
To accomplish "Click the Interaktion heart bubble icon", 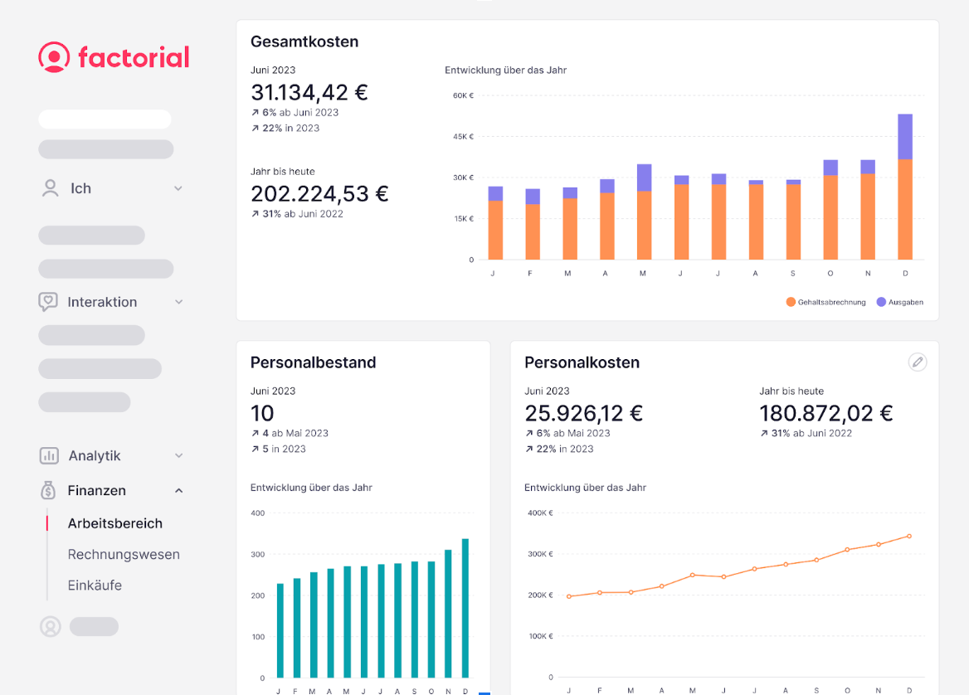I will tap(49, 302).
